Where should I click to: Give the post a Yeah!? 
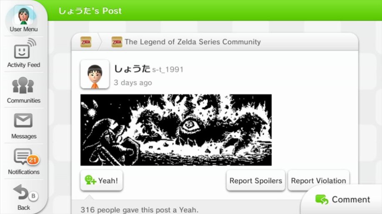[x=101, y=180]
